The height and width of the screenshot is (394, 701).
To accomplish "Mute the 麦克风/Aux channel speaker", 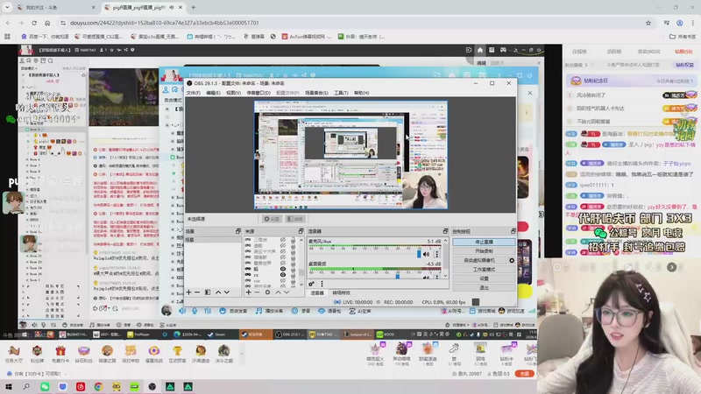I will 426,254.
